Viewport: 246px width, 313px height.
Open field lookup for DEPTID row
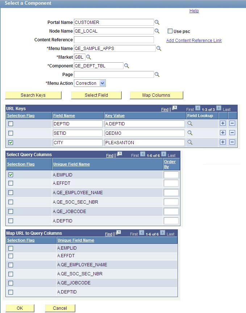[190, 124]
